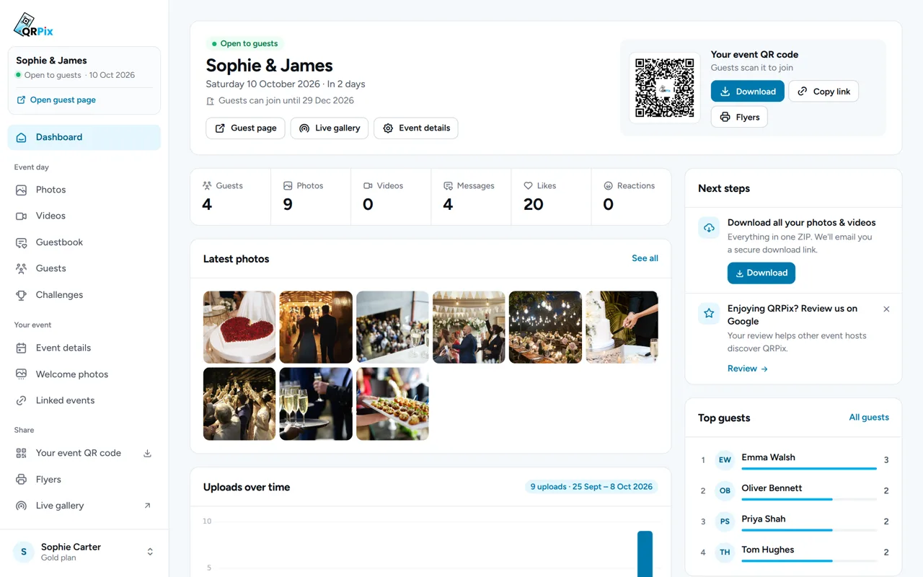Click Tom Hughes's TH avatar
The image size is (923, 577).
click(x=725, y=552)
